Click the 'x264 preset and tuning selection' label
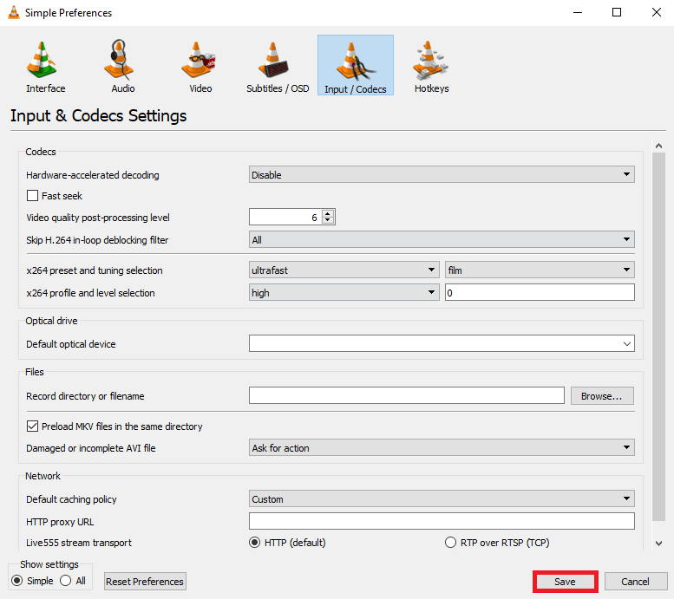The height and width of the screenshot is (599, 674). point(95,270)
